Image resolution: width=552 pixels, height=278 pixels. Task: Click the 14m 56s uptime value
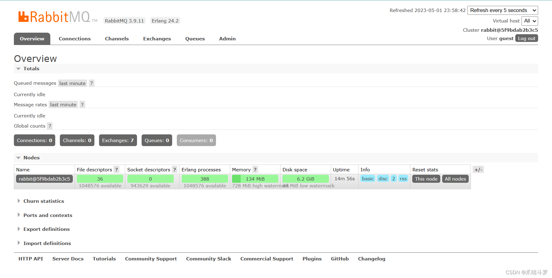point(345,178)
